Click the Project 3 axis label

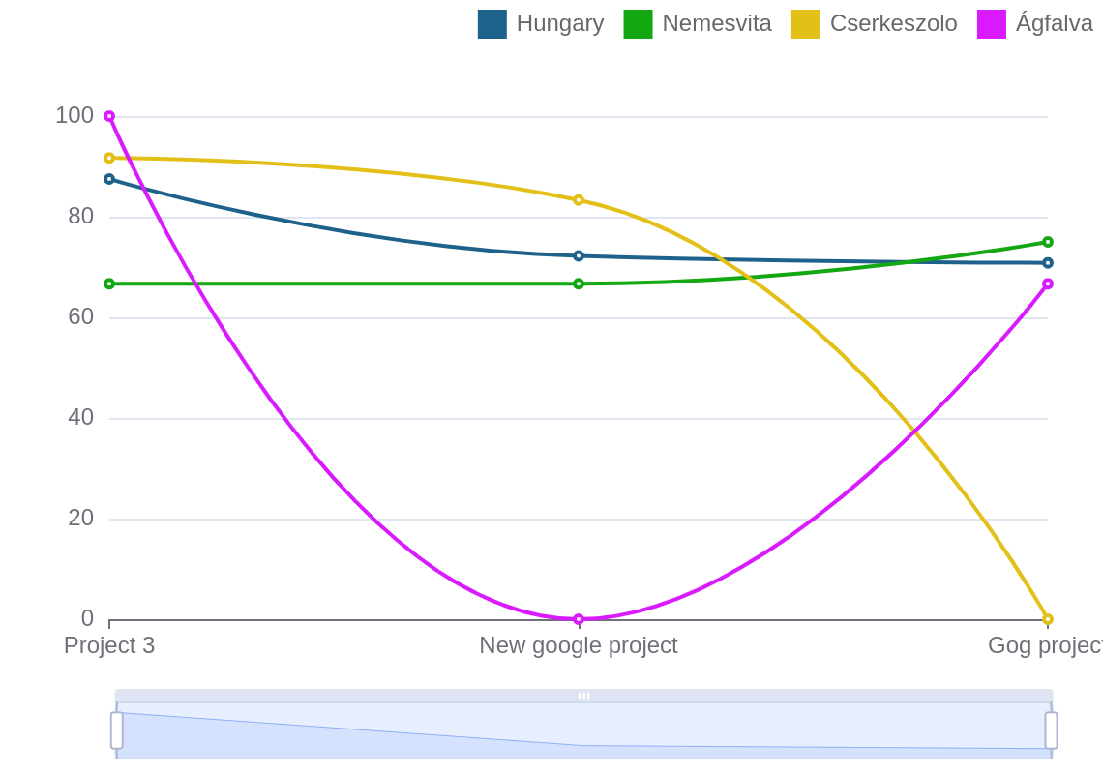click(x=109, y=645)
